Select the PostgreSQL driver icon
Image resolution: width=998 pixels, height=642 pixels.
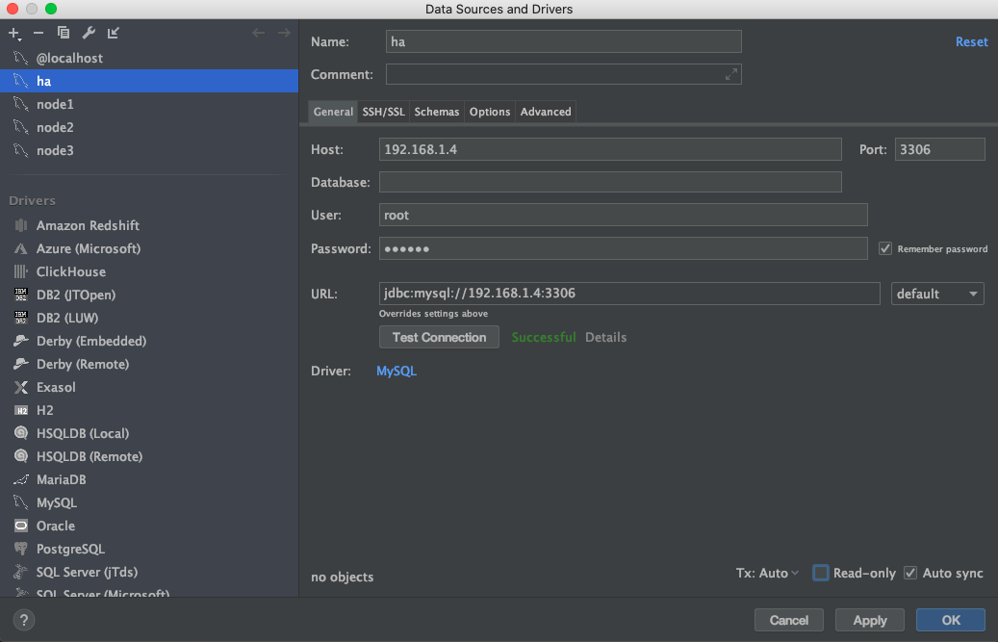point(21,549)
